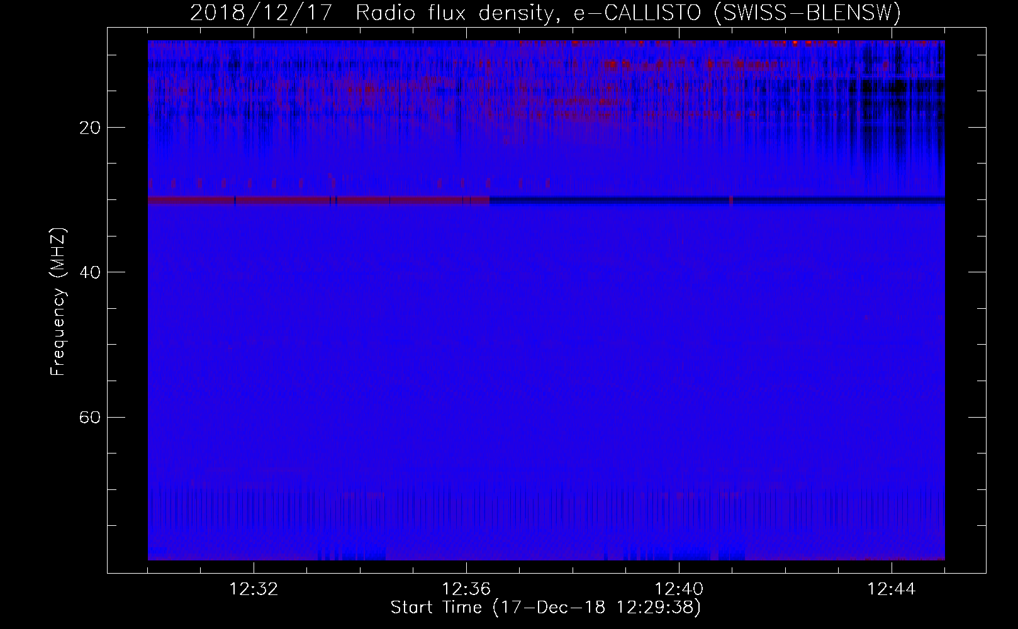Click the "60" frequency tick label
The image size is (1018, 629).
point(91,417)
